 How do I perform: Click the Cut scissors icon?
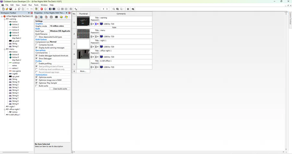pos(16,9)
